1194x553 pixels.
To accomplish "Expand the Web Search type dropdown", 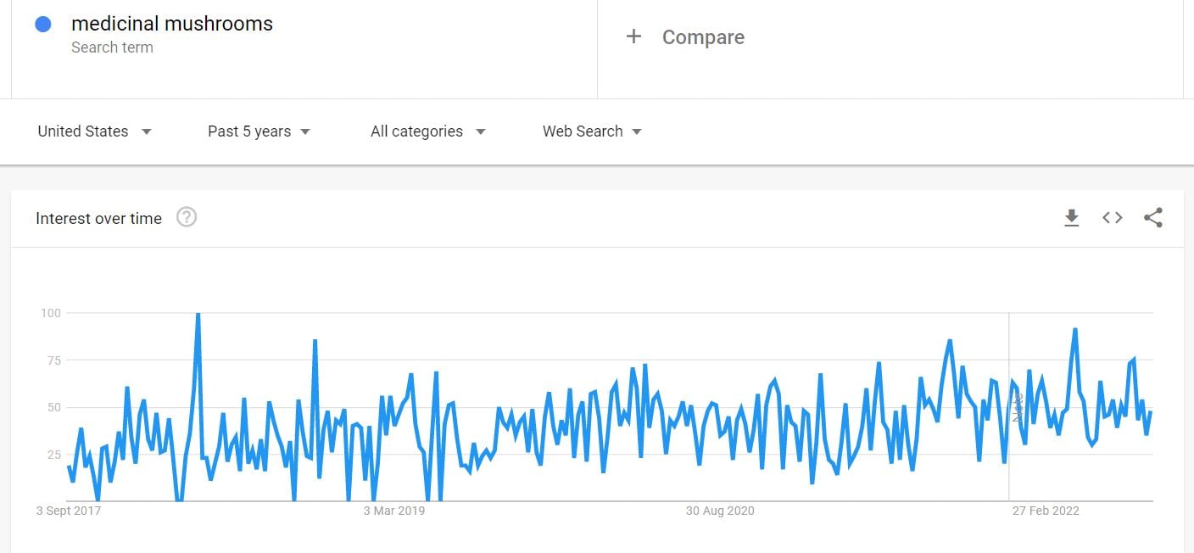I will coord(592,131).
